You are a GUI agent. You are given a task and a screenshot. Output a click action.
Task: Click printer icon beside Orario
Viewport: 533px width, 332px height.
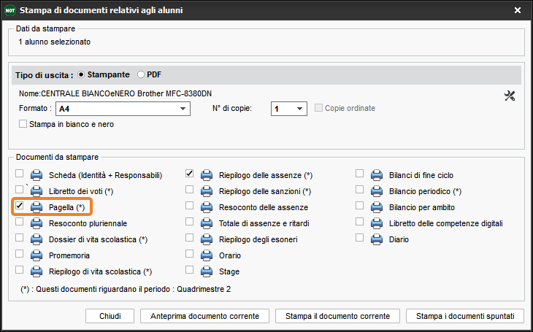(207, 255)
